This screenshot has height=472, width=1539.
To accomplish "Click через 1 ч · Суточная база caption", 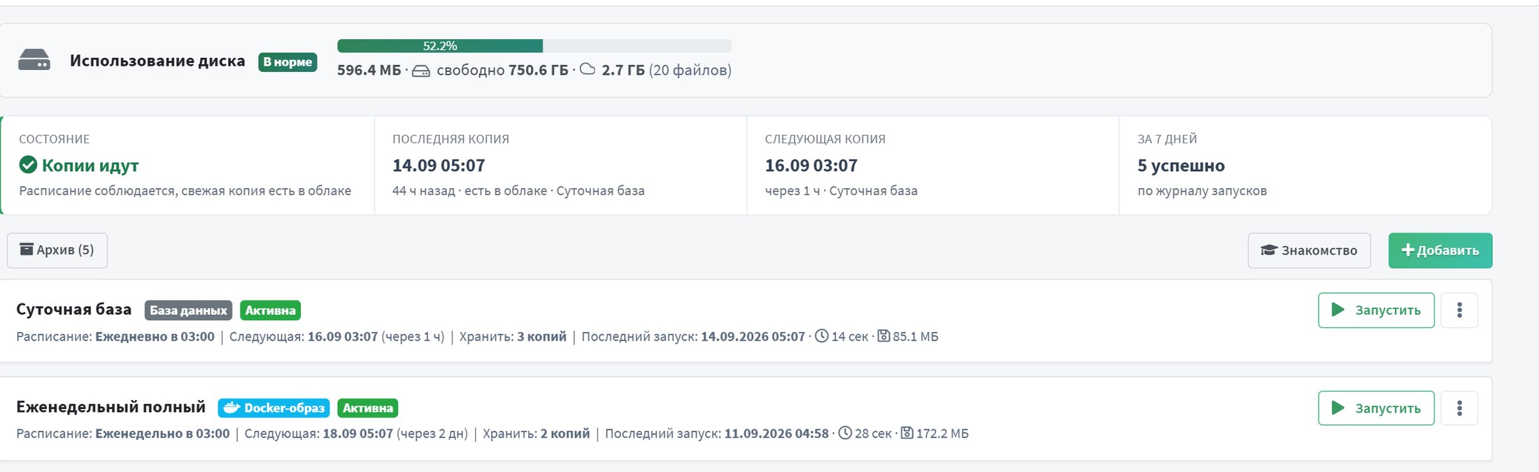I will click(841, 191).
